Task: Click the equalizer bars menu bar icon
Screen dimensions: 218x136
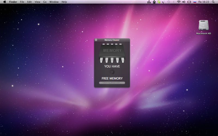Action: click(149, 2)
